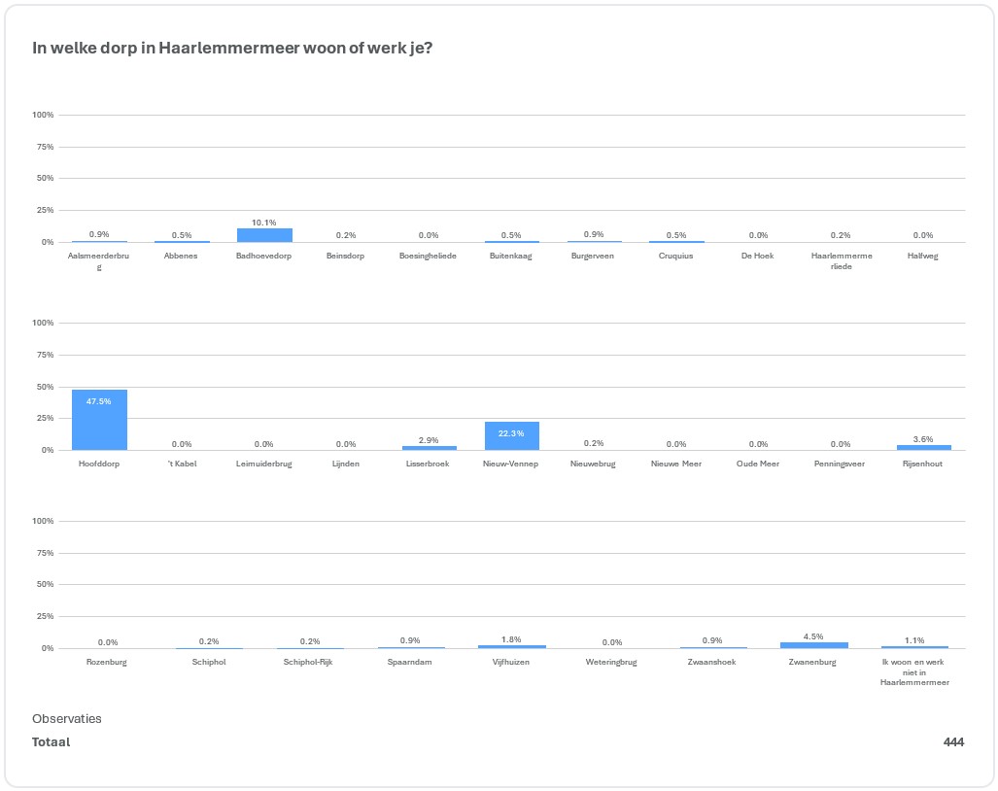This screenshot has width=998, height=791.
Task: Select the Zwanenburg bar showing 4.5%
Action: coord(813,645)
